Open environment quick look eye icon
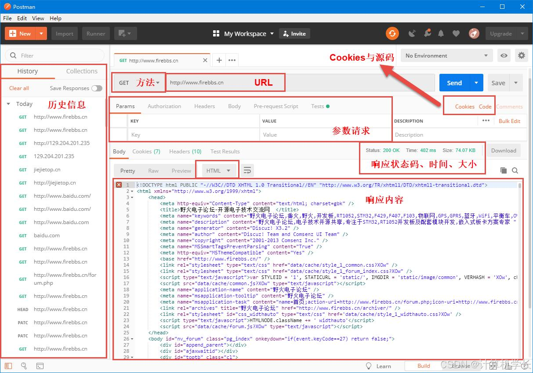Screen dimensions: 533x373 click(504, 56)
